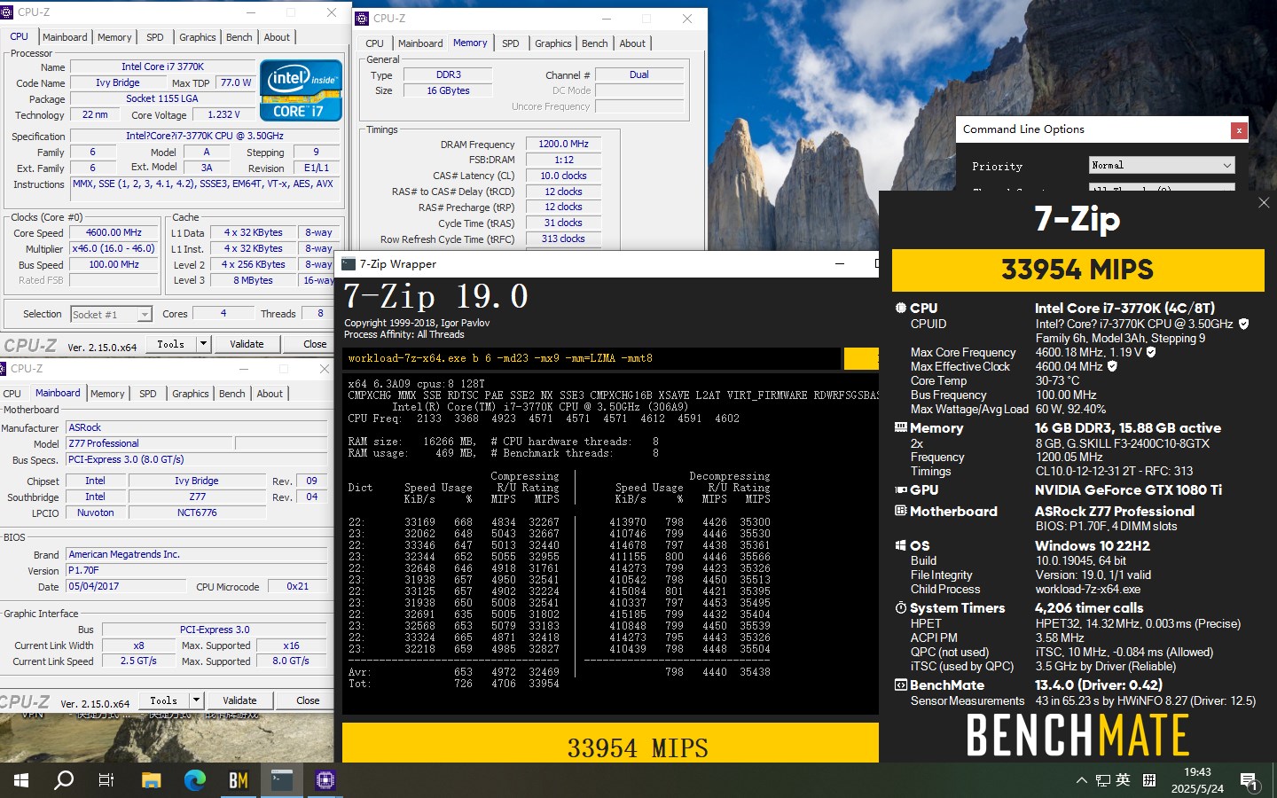Open taskbar Search

pos(64,780)
